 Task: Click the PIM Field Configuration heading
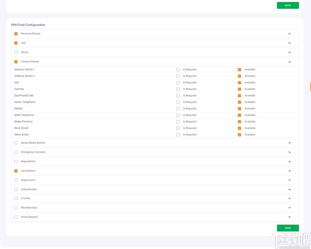point(28,25)
